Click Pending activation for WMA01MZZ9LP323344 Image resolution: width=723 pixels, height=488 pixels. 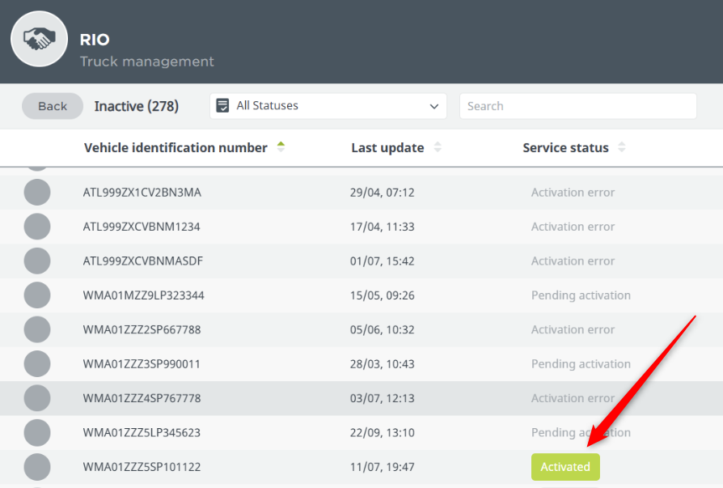point(581,295)
